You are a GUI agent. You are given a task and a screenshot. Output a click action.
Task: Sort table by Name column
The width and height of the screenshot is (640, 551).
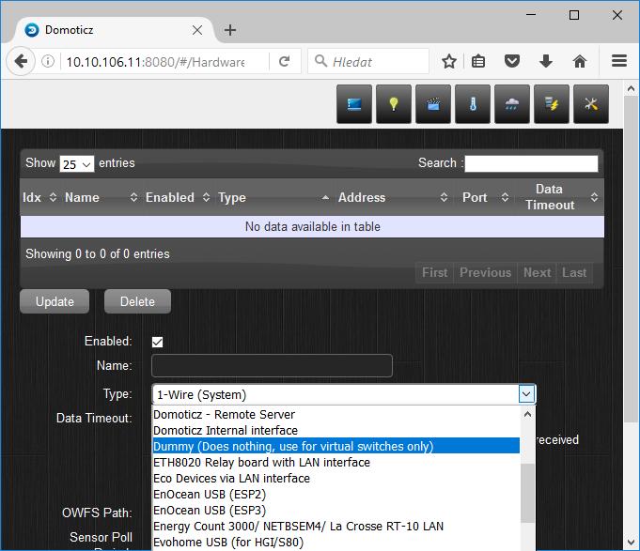(x=101, y=198)
